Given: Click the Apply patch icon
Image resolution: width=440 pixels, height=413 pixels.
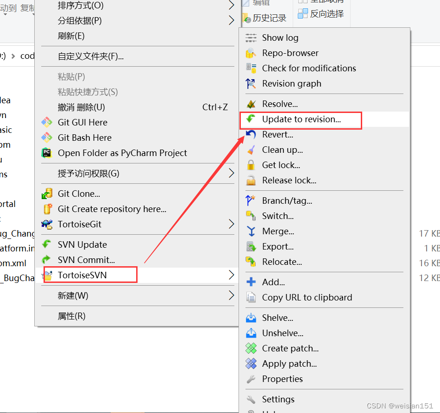Looking at the screenshot, I should (x=251, y=363).
